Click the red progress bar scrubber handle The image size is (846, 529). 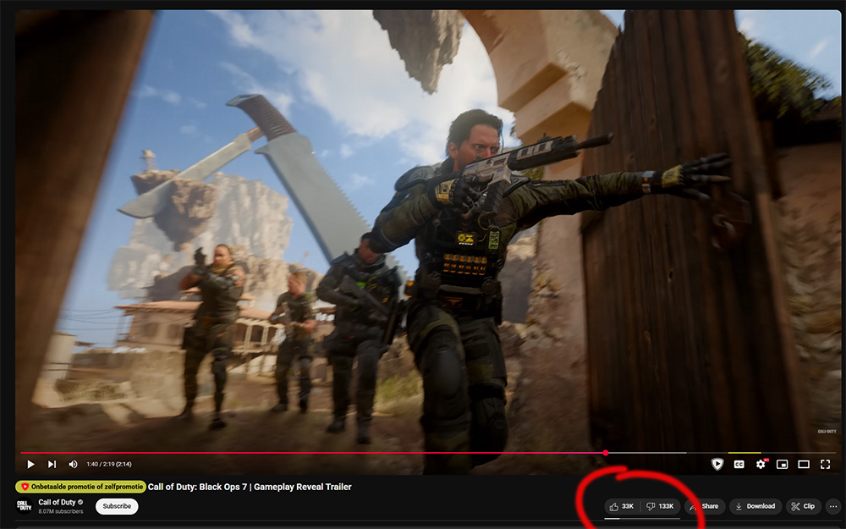606,453
